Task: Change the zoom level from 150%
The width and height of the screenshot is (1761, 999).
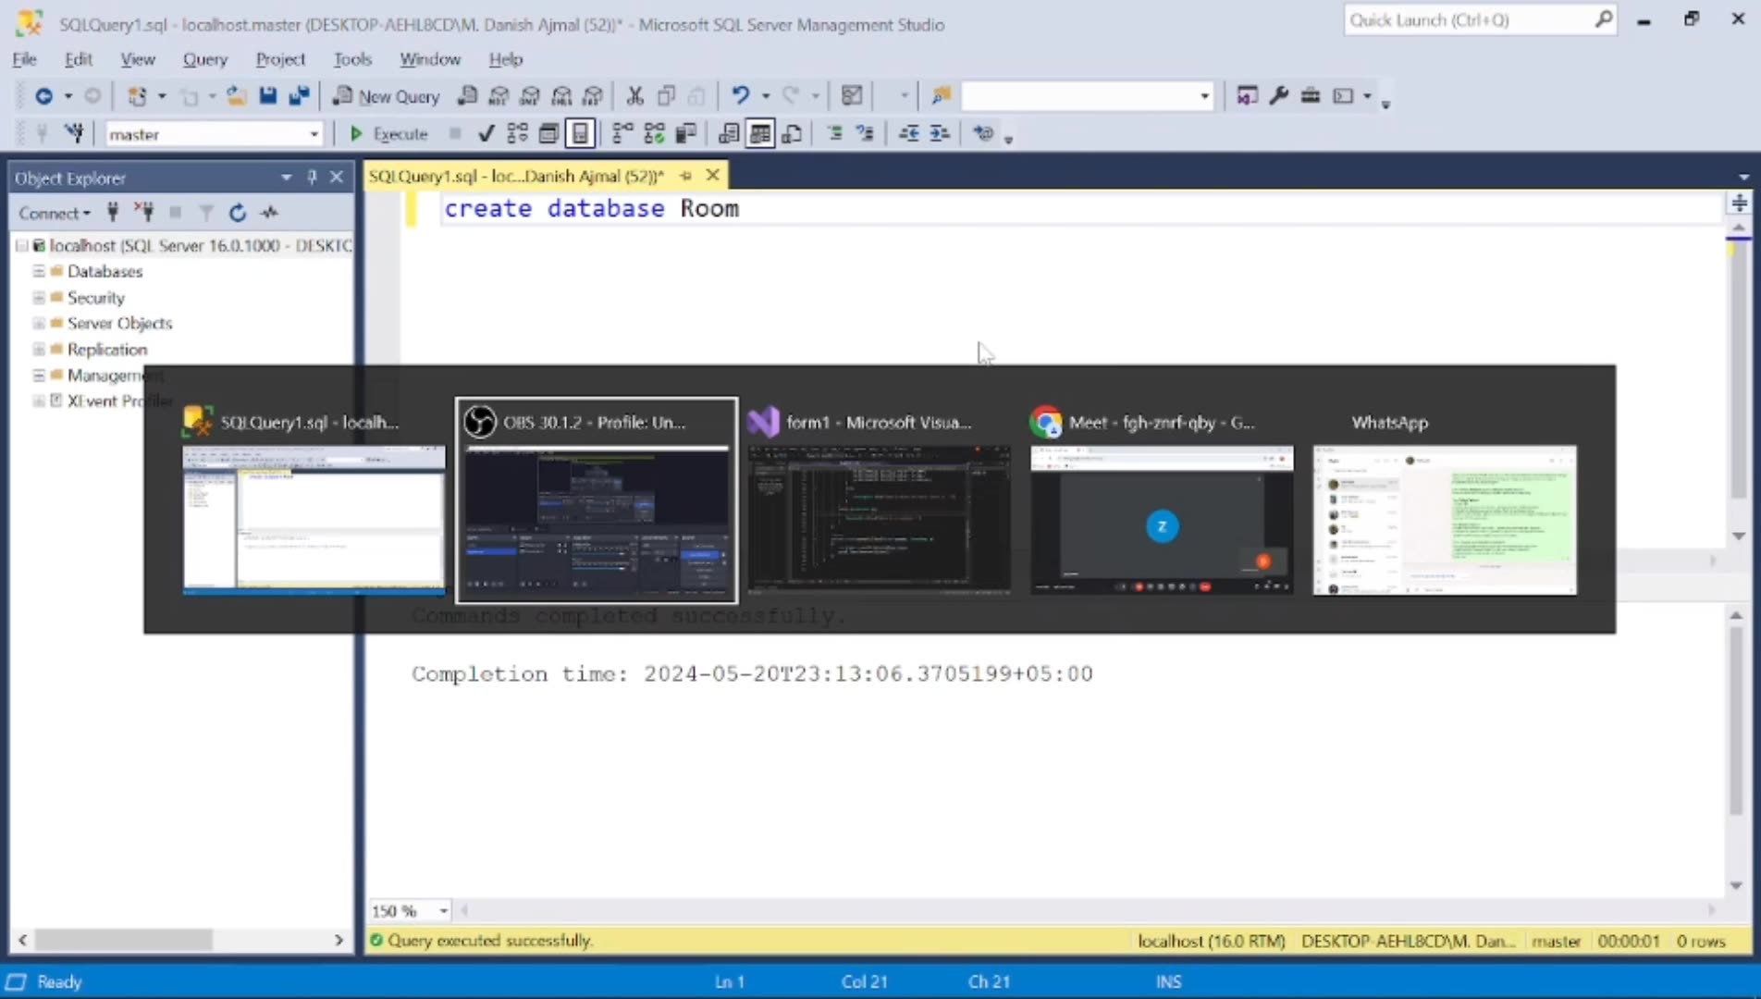Action: pyautogui.click(x=409, y=910)
